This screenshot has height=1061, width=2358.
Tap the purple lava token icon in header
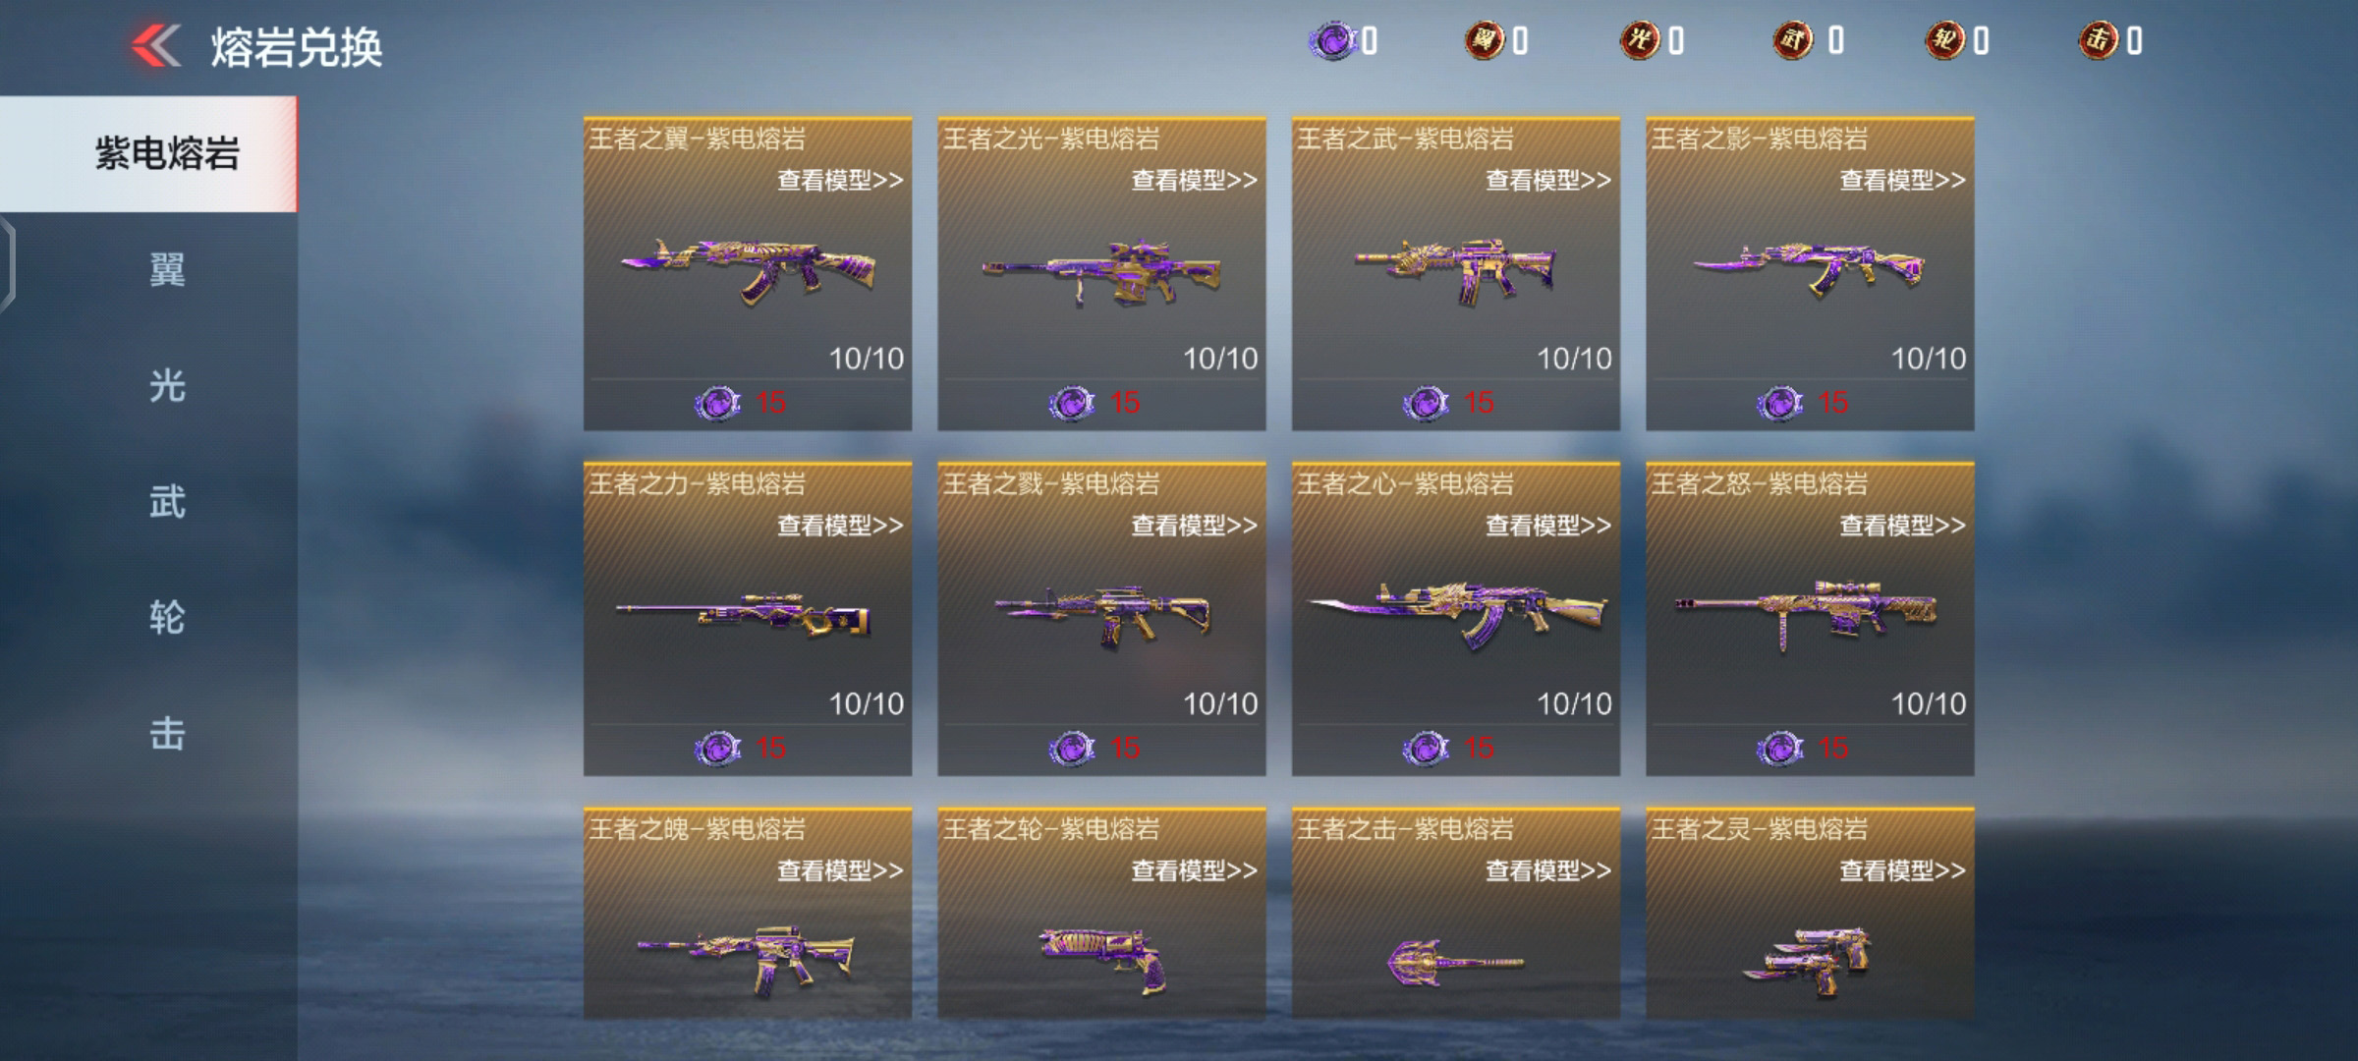(x=1333, y=41)
